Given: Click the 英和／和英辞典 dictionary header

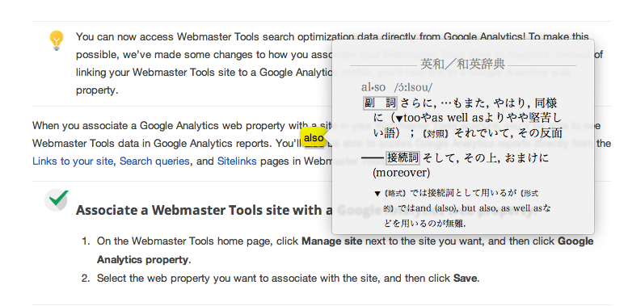Looking at the screenshot, I should 462,64.
